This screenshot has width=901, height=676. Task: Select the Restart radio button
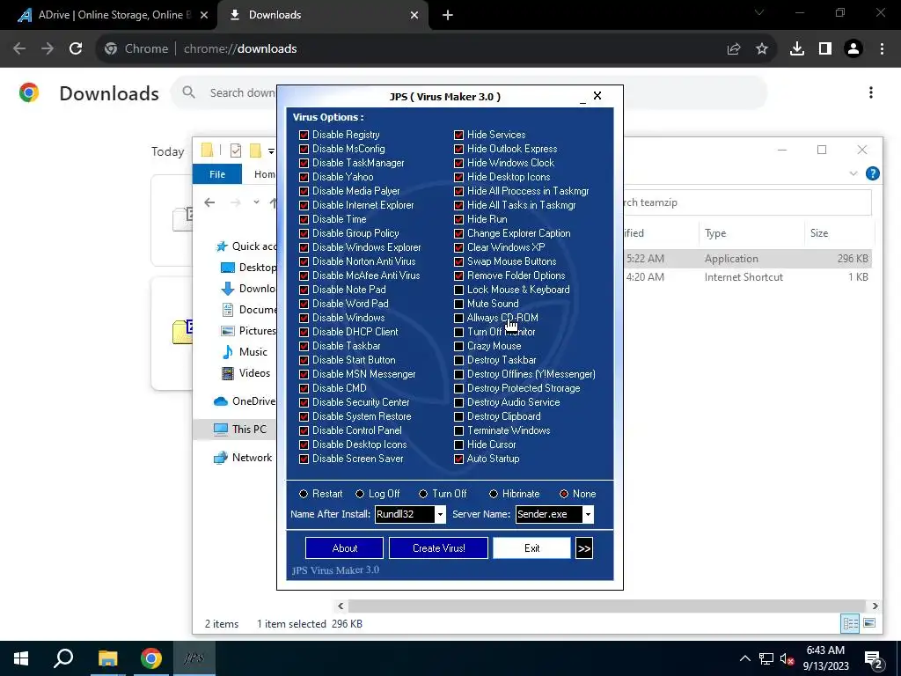[304, 494]
